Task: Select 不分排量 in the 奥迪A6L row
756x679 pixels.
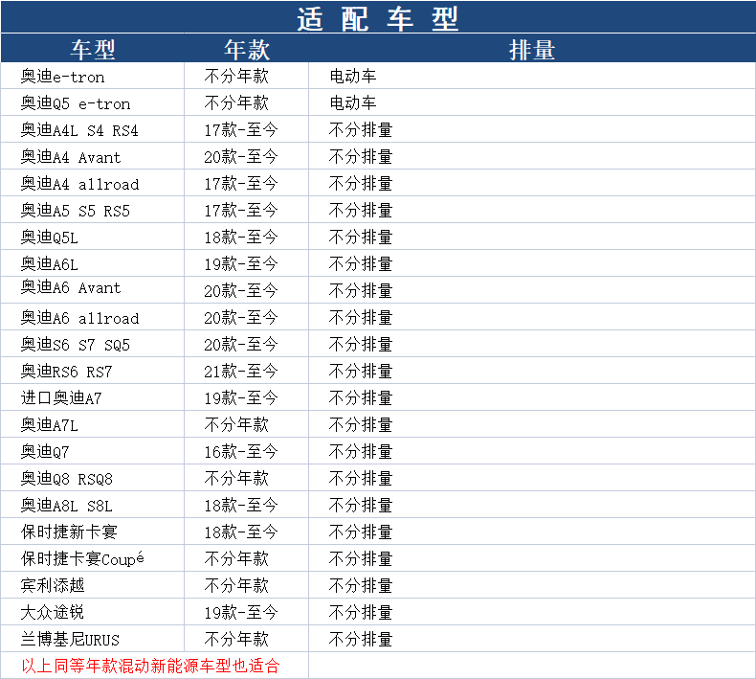Action: coord(361,264)
